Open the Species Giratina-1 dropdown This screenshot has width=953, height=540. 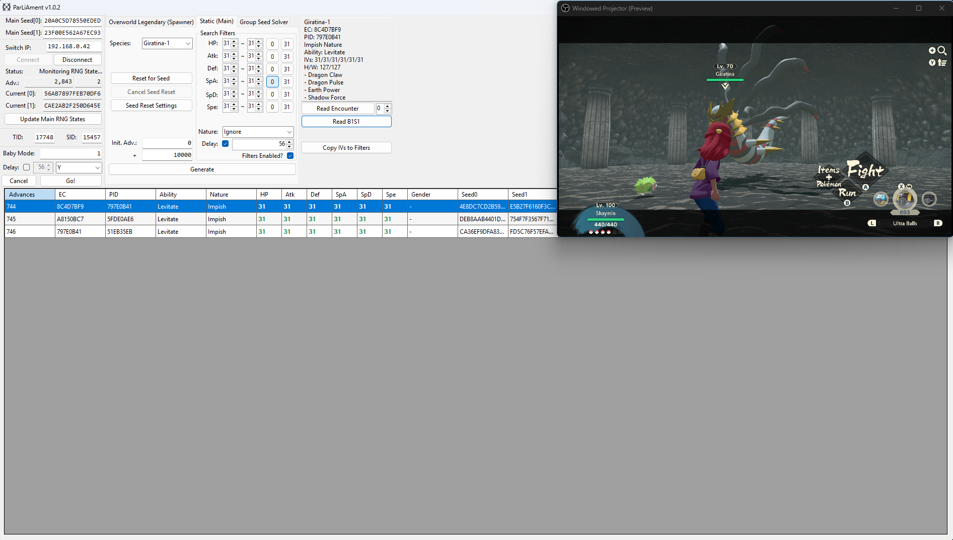click(x=167, y=43)
